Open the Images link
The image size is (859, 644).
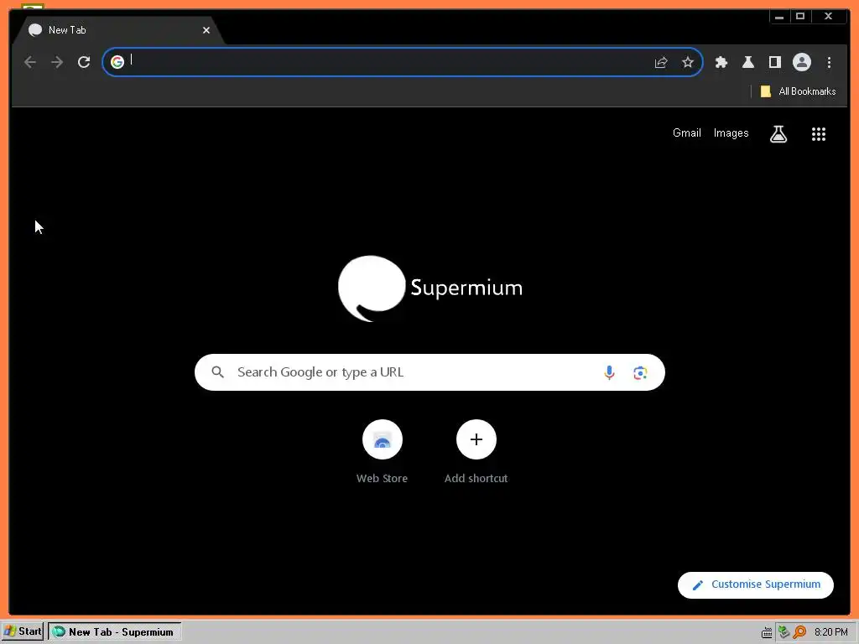click(x=731, y=133)
